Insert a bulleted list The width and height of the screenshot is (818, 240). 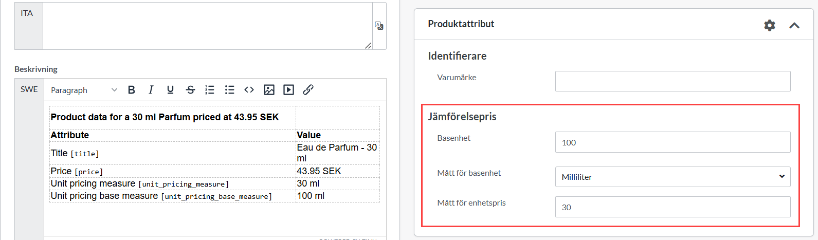229,90
